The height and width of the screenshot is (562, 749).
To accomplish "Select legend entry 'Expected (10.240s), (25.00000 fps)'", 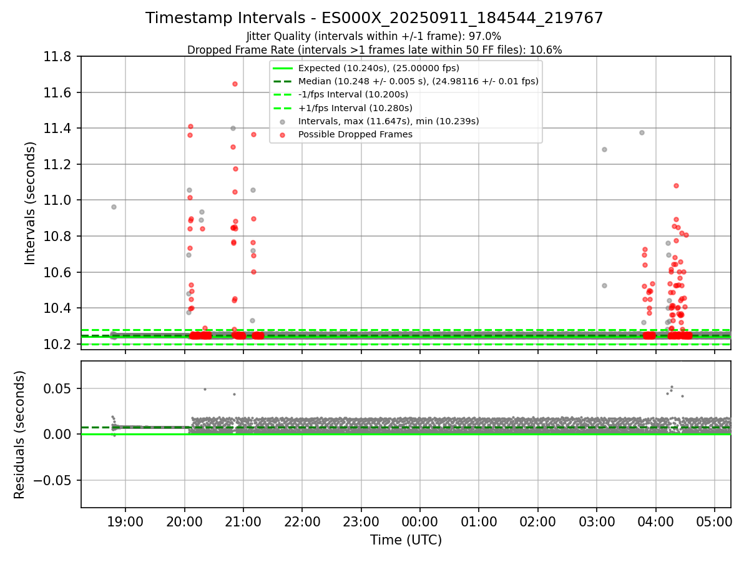I will click(379, 68).
